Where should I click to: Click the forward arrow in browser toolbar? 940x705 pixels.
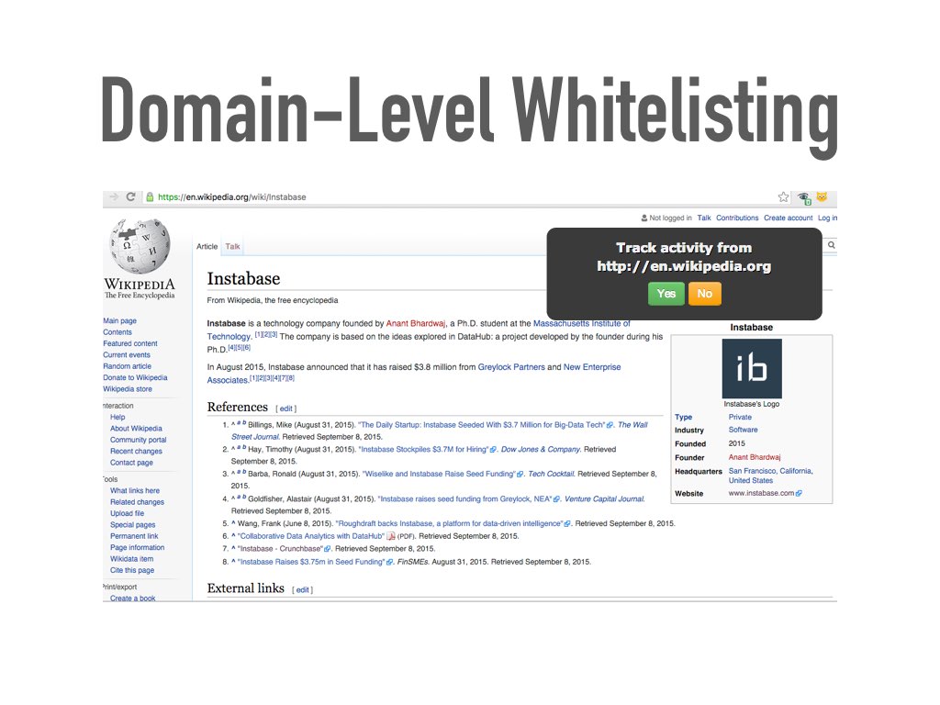coord(113,196)
